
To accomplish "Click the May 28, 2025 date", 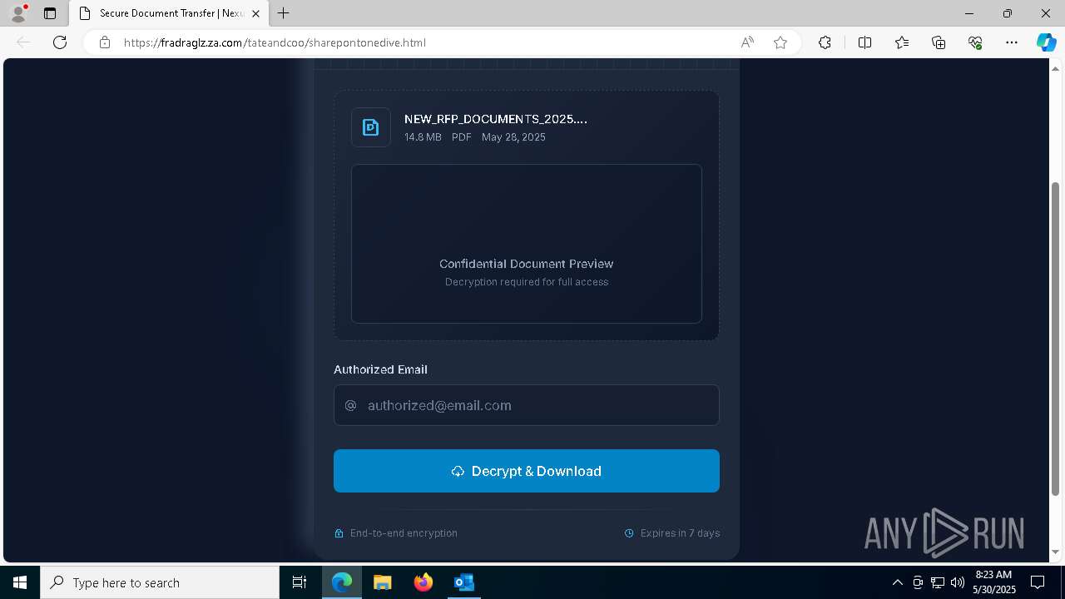I will coord(513,137).
